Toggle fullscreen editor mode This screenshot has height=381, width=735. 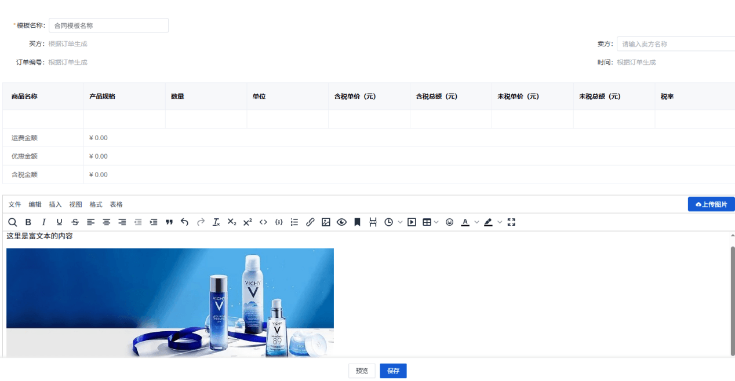tap(511, 222)
